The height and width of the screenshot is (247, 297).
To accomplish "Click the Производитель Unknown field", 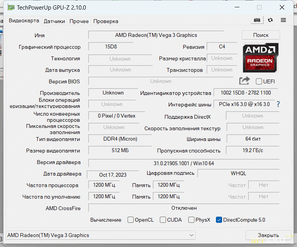I will point(113,93).
